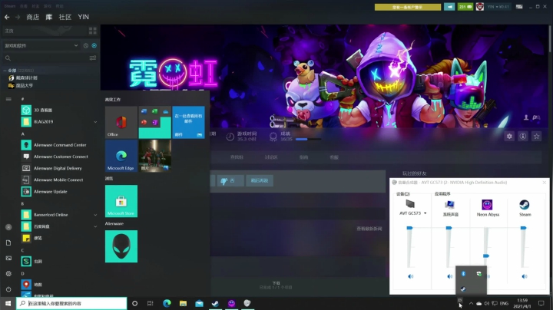Open the 社区 community tab
553x310 pixels.
coord(65,17)
